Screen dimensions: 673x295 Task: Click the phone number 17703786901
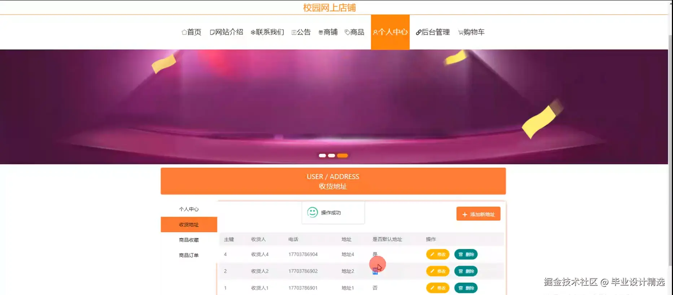[303, 288]
